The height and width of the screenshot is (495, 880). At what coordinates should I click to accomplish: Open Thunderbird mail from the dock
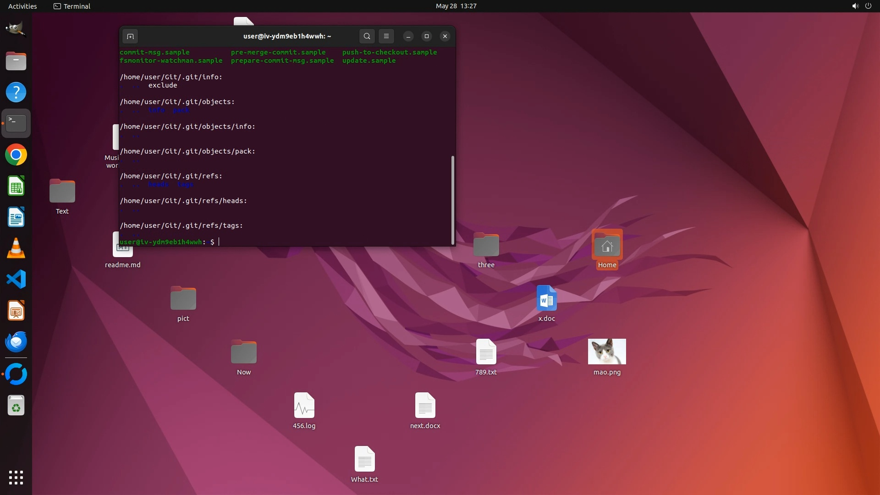(16, 342)
